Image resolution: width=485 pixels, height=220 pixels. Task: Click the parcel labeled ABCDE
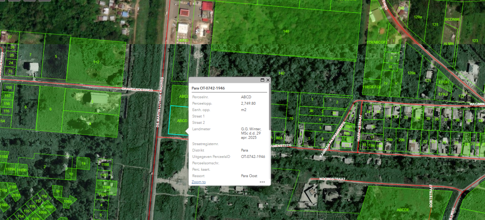pos(403,209)
